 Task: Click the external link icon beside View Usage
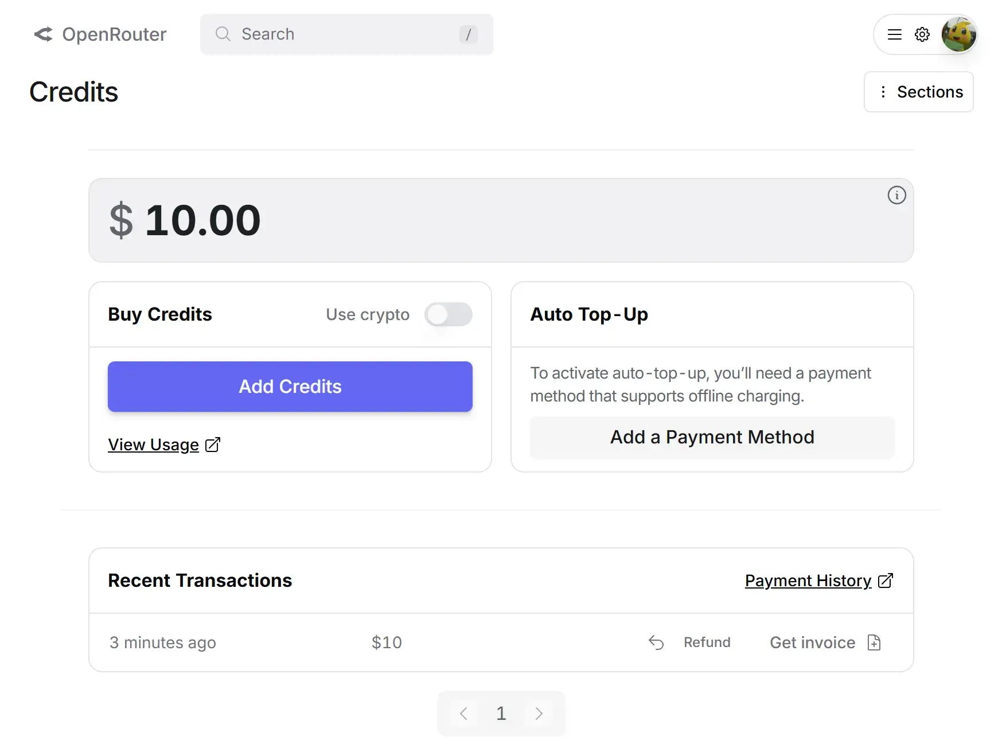213,445
